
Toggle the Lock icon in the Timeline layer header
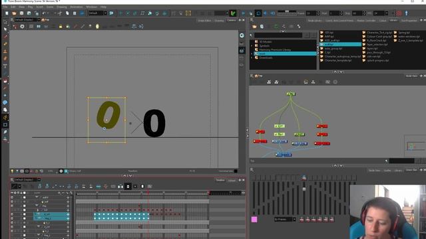tap(21, 193)
